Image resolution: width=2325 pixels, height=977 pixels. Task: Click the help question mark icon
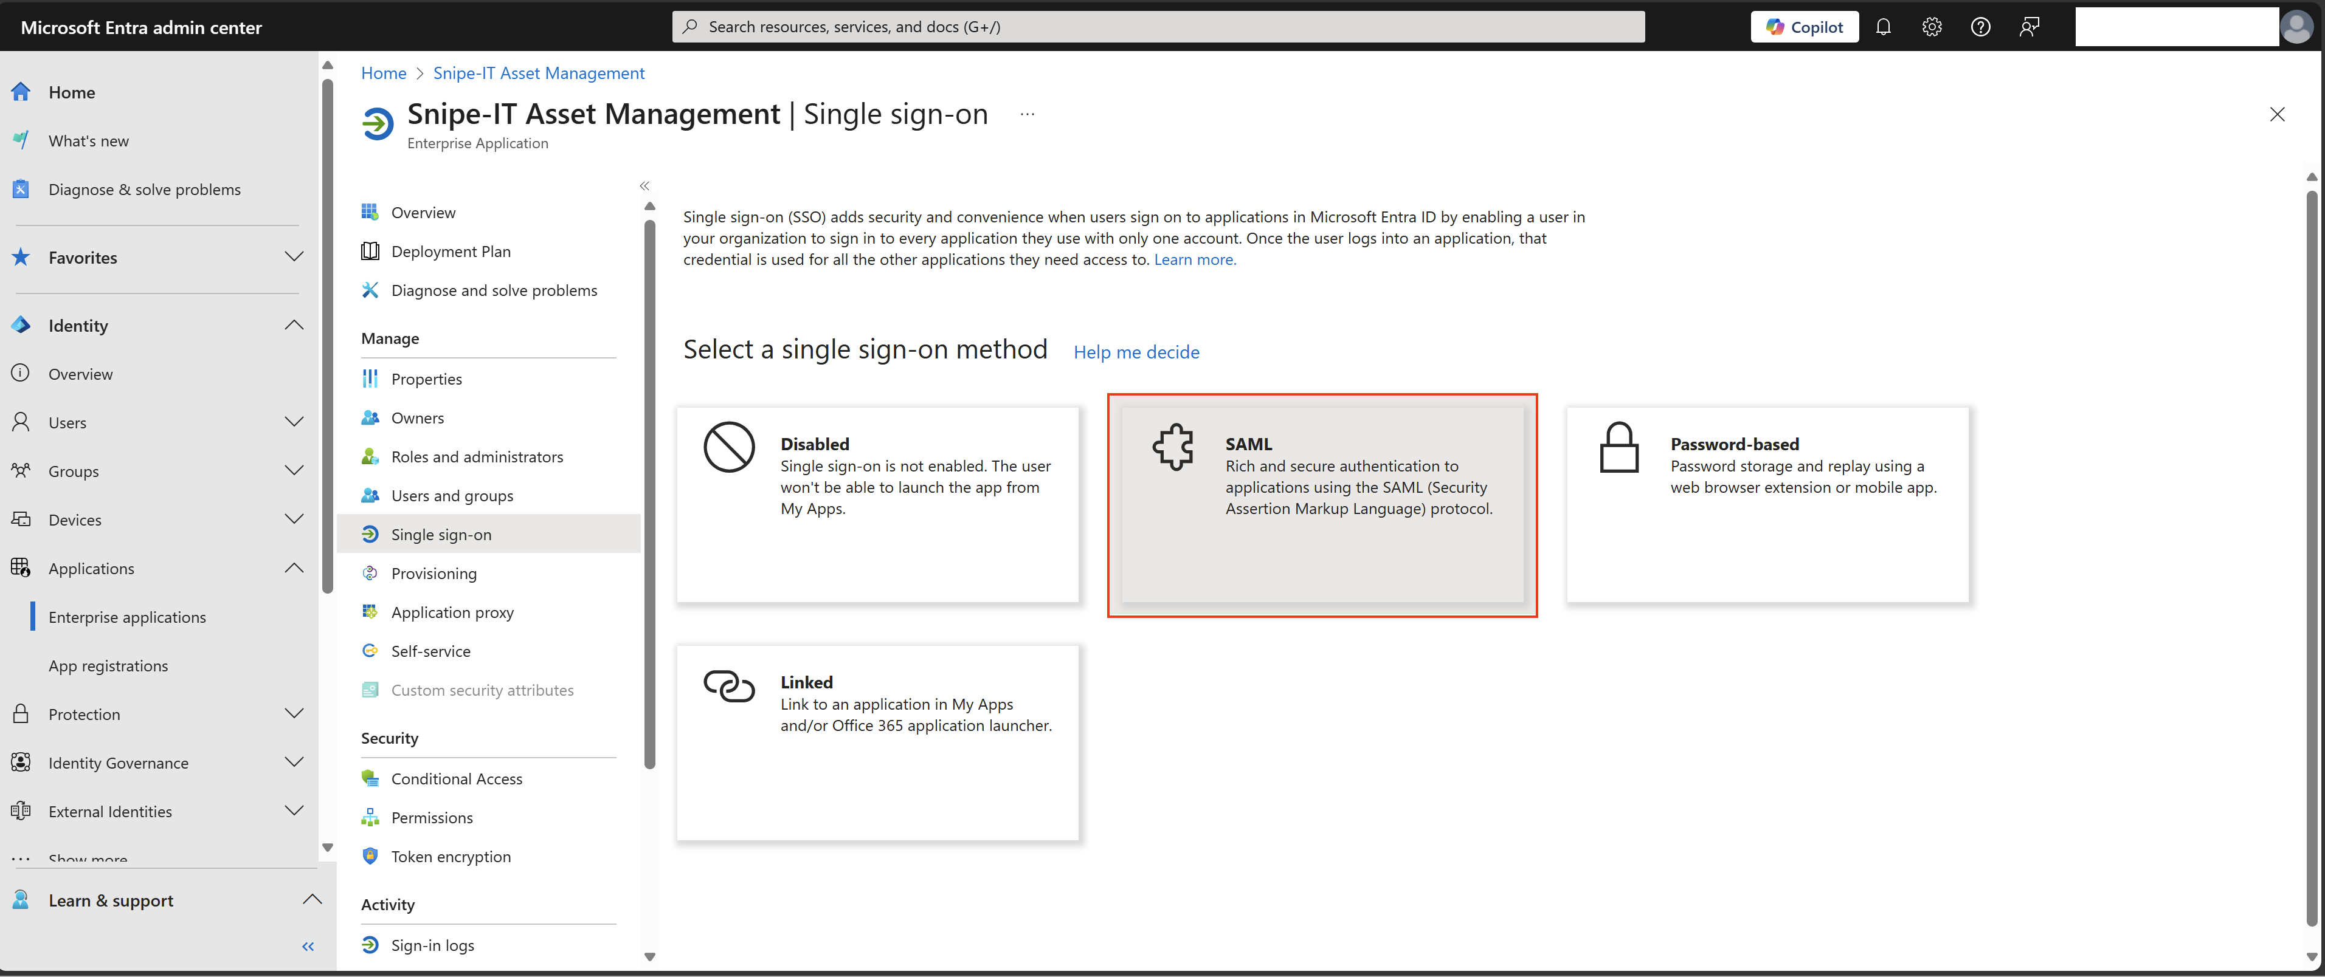point(1980,27)
